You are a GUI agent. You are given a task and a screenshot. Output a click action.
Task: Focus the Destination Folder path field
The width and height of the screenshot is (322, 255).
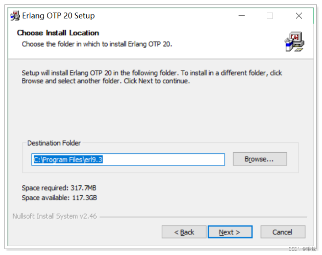(128, 160)
